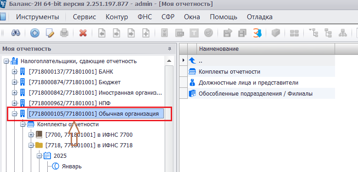
Task: Collapse Комплекты отчетности tree node
Action: pyautogui.click(x=22, y=124)
